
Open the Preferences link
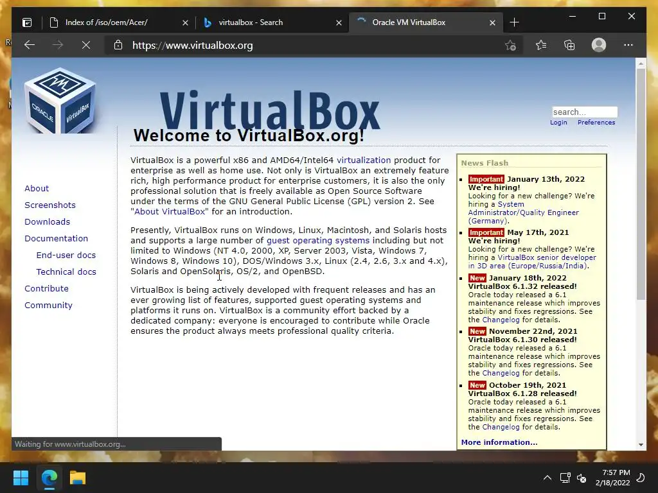[x=596, y=123]
